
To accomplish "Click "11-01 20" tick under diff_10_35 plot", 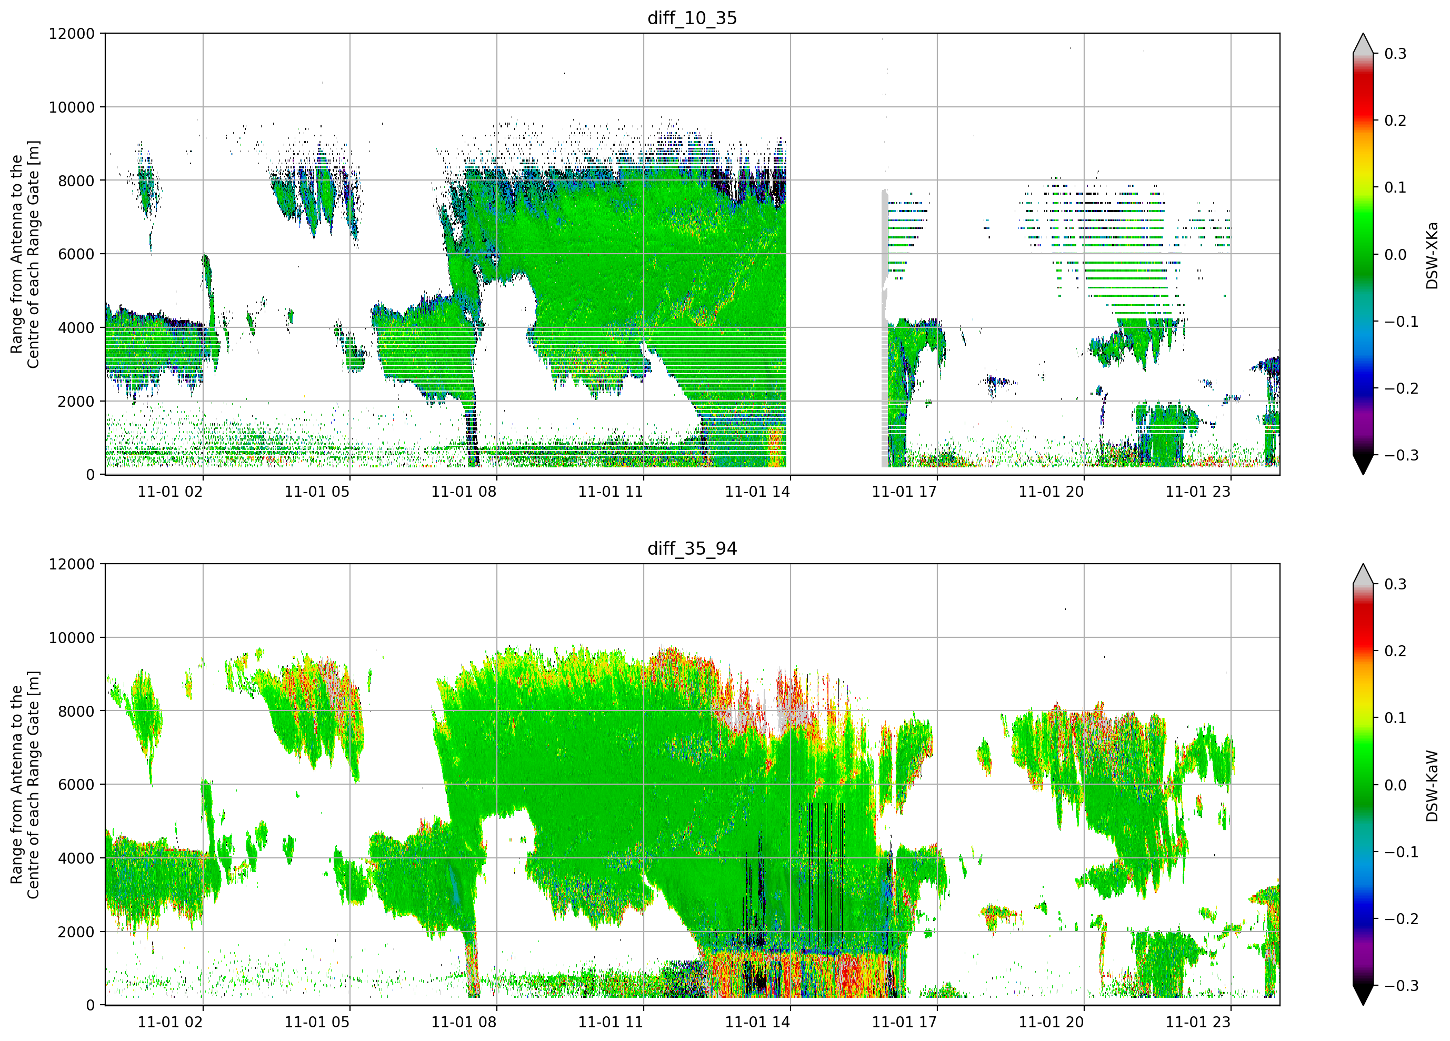I will [x=1051, y=492].
